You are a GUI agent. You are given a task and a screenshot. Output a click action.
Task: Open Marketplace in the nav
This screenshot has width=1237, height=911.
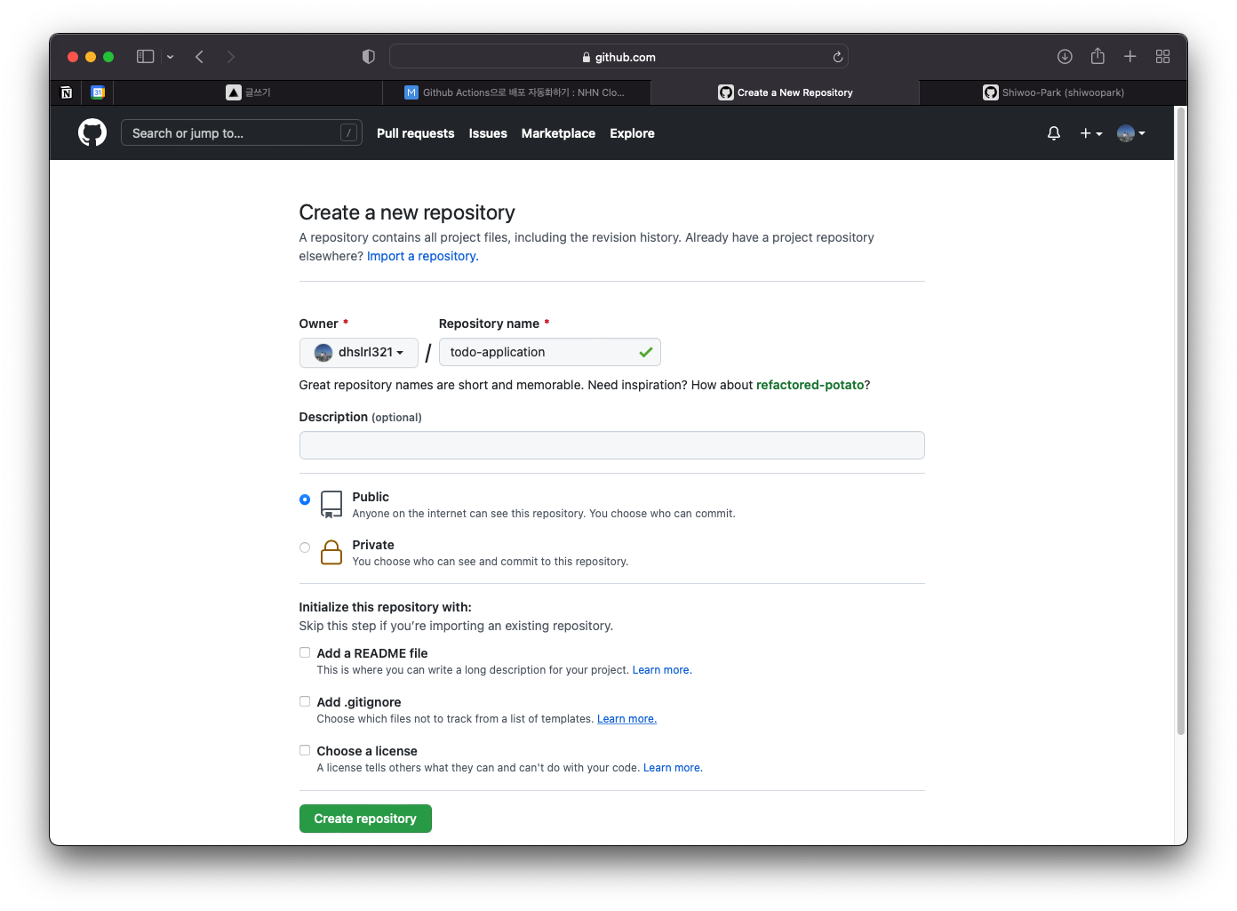(558, 133)
